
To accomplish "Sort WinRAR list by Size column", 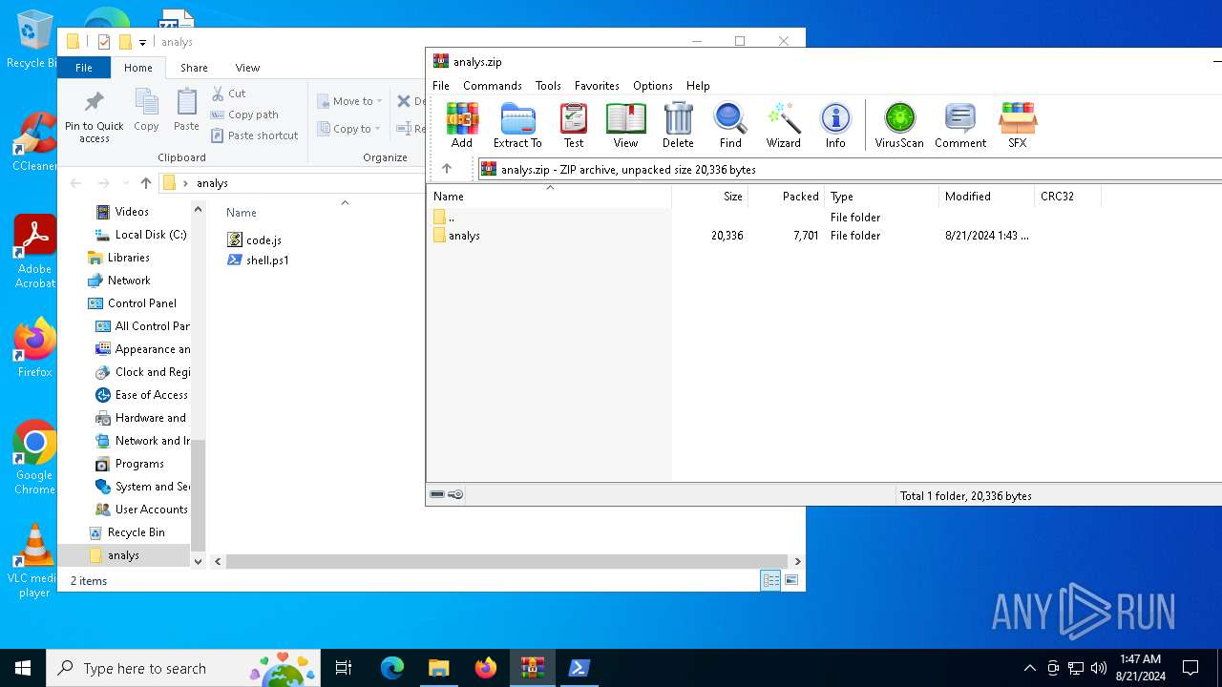I will tap(709, 197).
